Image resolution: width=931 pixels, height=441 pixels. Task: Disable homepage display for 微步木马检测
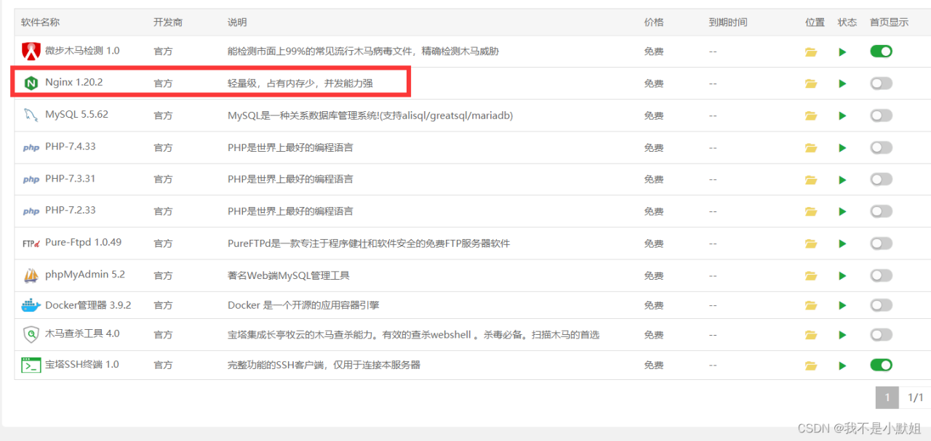(881, 51)
